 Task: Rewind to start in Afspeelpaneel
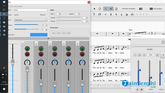pos(157,55)
